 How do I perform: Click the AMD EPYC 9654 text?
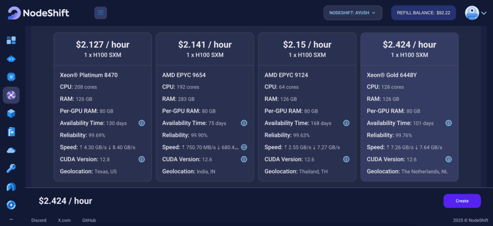click(184, 75)
